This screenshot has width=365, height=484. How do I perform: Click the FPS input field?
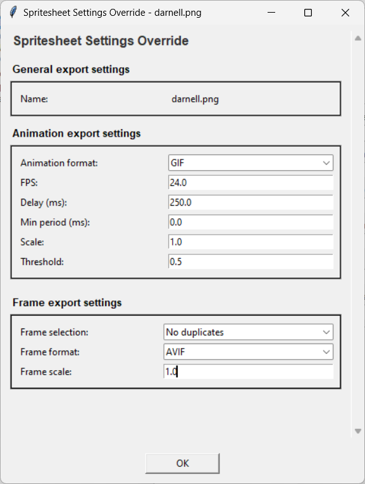click(x=251, y=183)
